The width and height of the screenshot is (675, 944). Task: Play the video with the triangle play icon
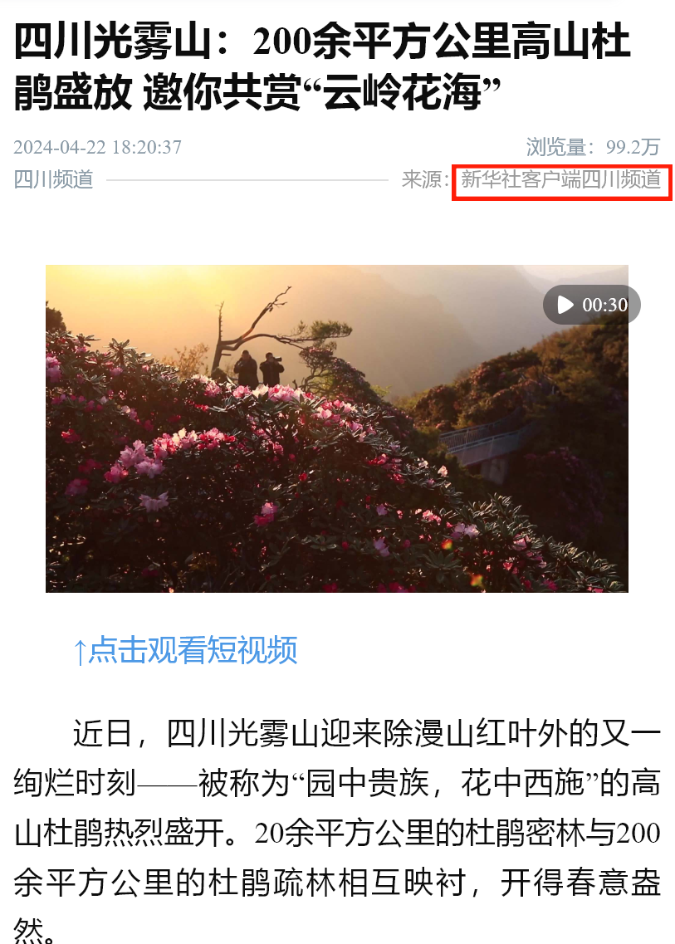pyautogui.click(x=565, y=305)
